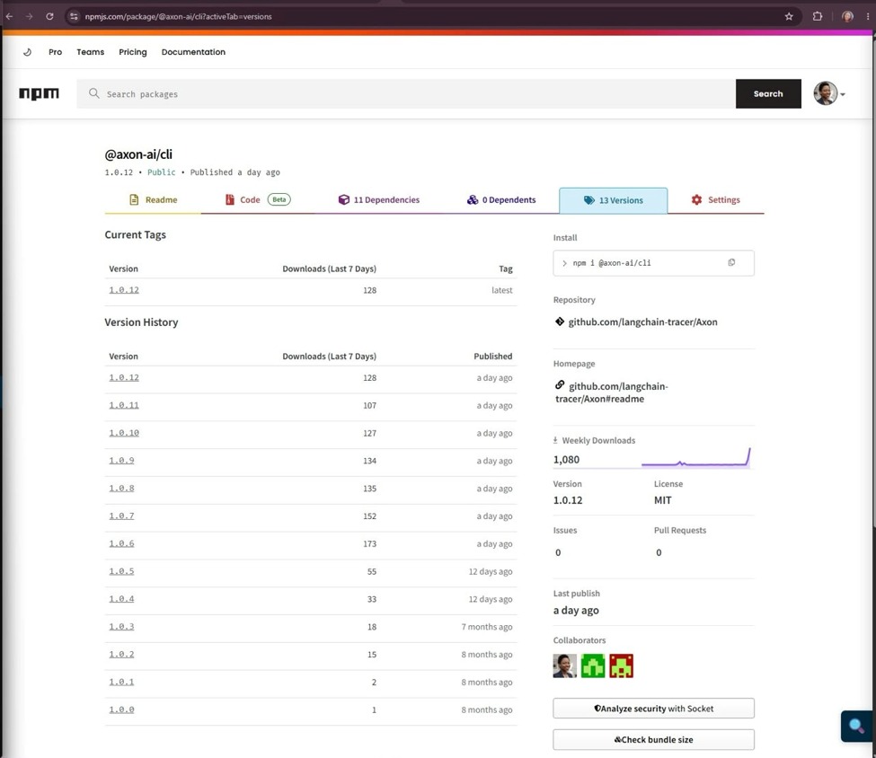Open the Documentation link

(193, 52)
